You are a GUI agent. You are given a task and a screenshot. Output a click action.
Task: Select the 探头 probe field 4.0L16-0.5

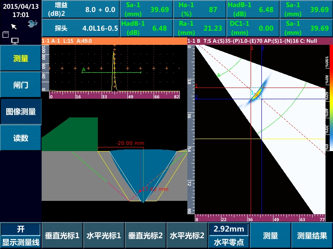click(80, 28)
